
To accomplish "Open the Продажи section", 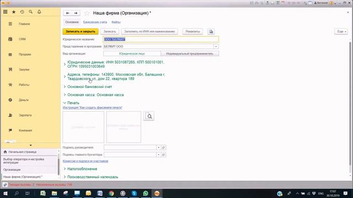I will click(x=25, y=54).
